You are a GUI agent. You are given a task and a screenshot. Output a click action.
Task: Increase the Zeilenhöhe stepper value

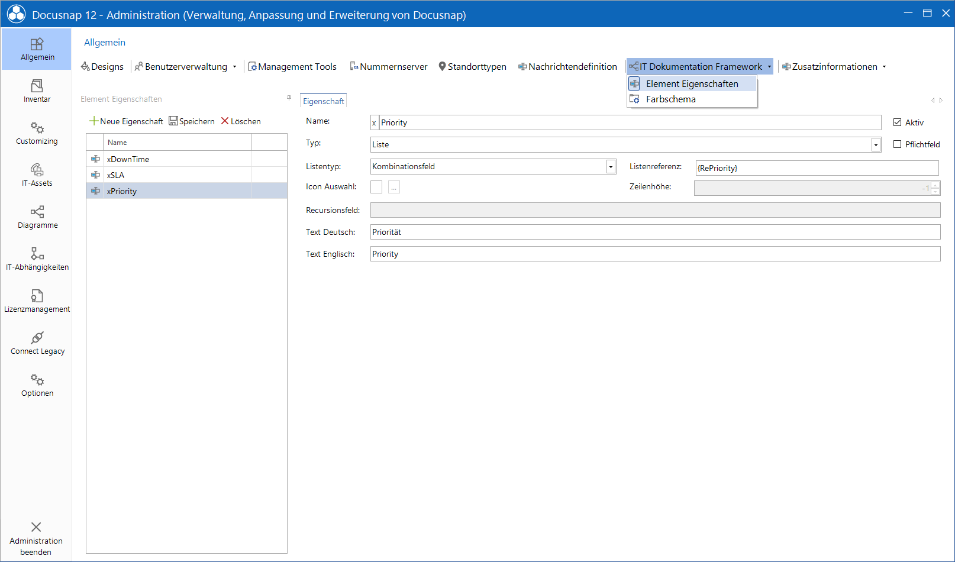click(935, 185)
